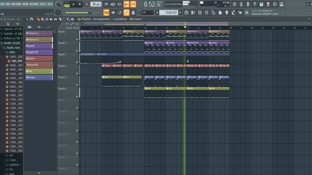Select the playlist slip tool
This screenshot has width=312, height=175.
click(x=56, y=19)
